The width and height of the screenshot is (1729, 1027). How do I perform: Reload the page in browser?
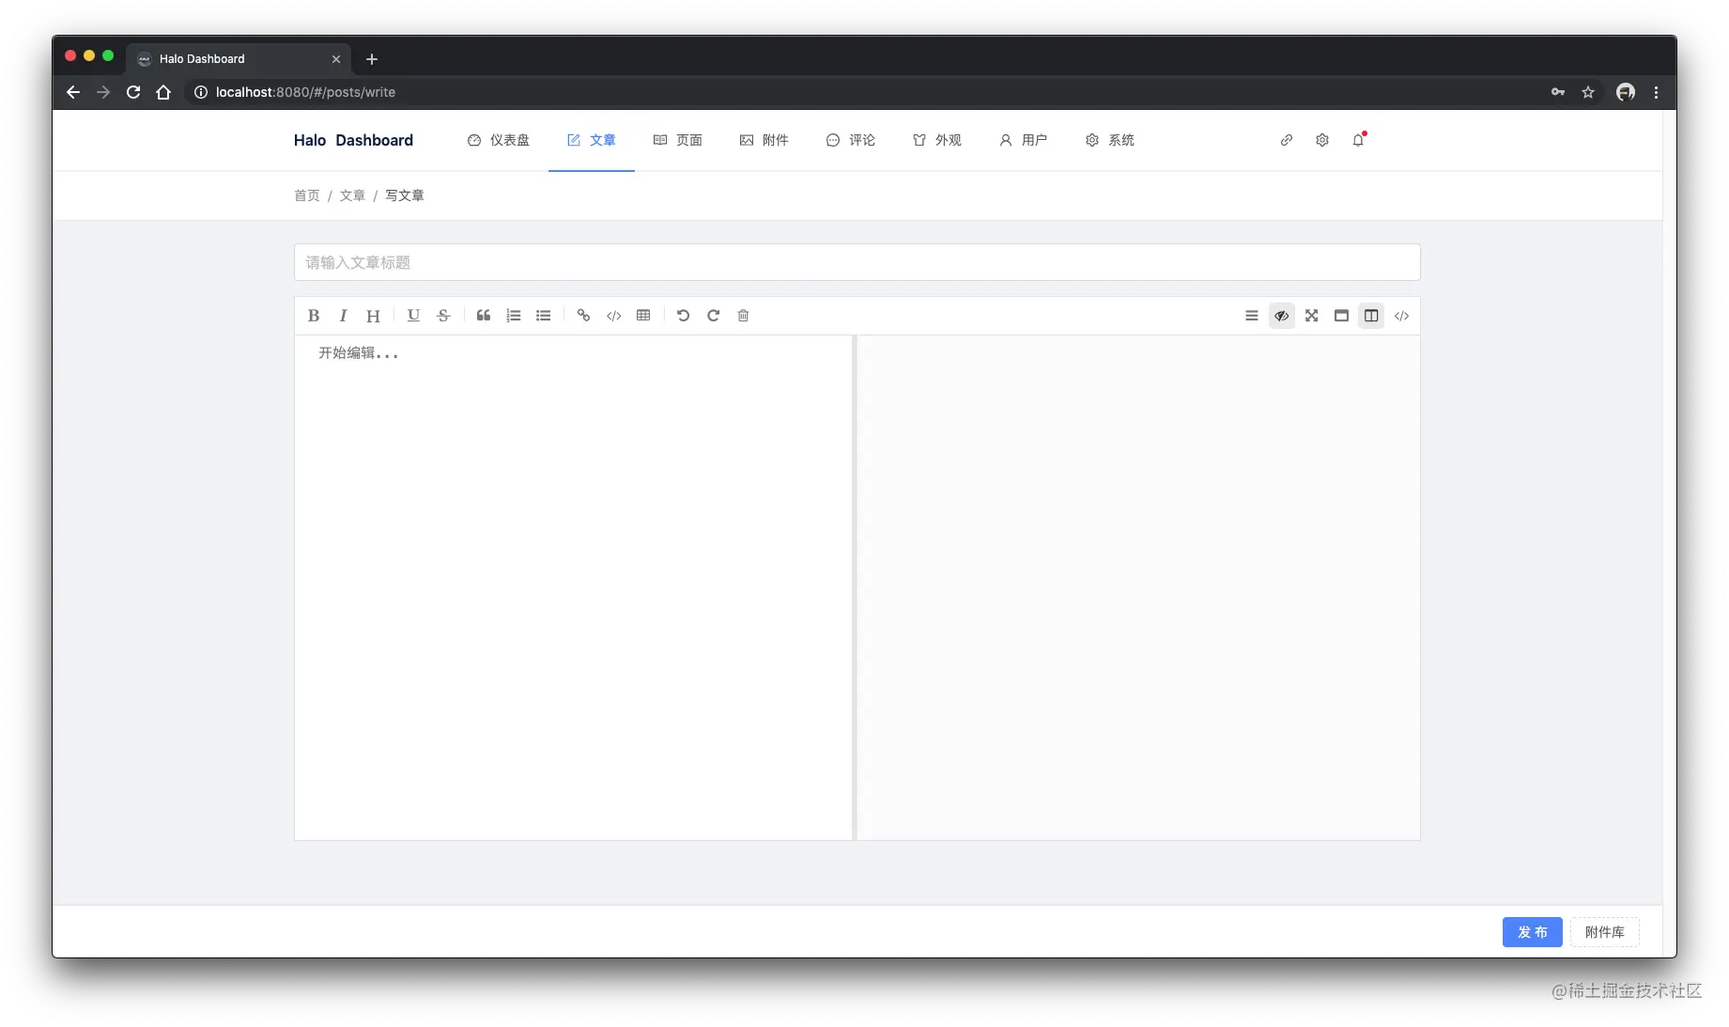[x=133, y=92]
